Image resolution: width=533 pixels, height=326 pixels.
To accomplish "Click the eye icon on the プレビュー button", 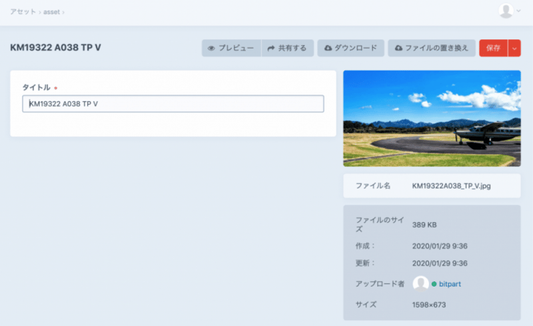I will [x=211, y=49].
